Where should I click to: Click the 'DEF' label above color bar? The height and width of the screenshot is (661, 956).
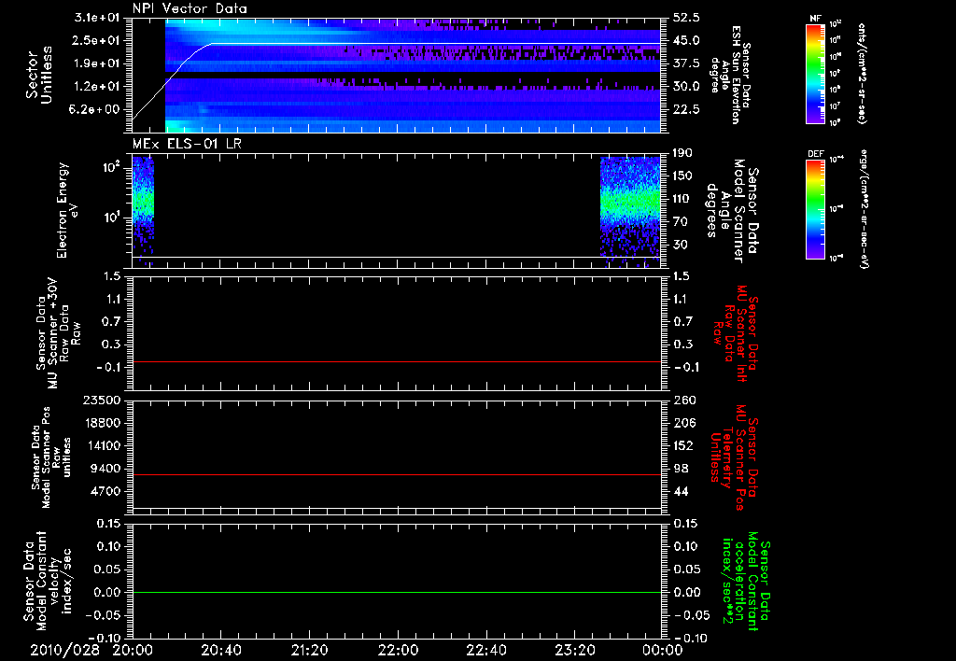(816, 154)
